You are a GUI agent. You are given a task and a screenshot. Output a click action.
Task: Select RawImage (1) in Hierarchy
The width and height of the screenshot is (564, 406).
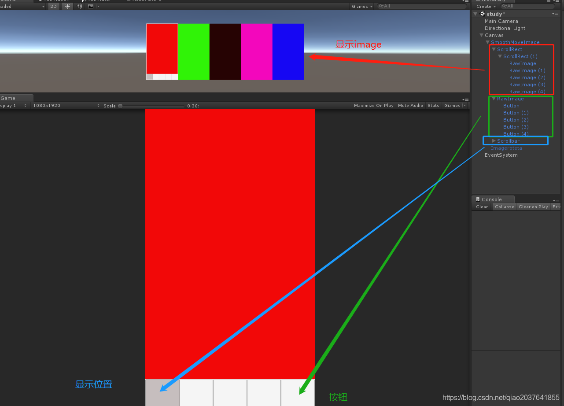(x=527, y=70)
